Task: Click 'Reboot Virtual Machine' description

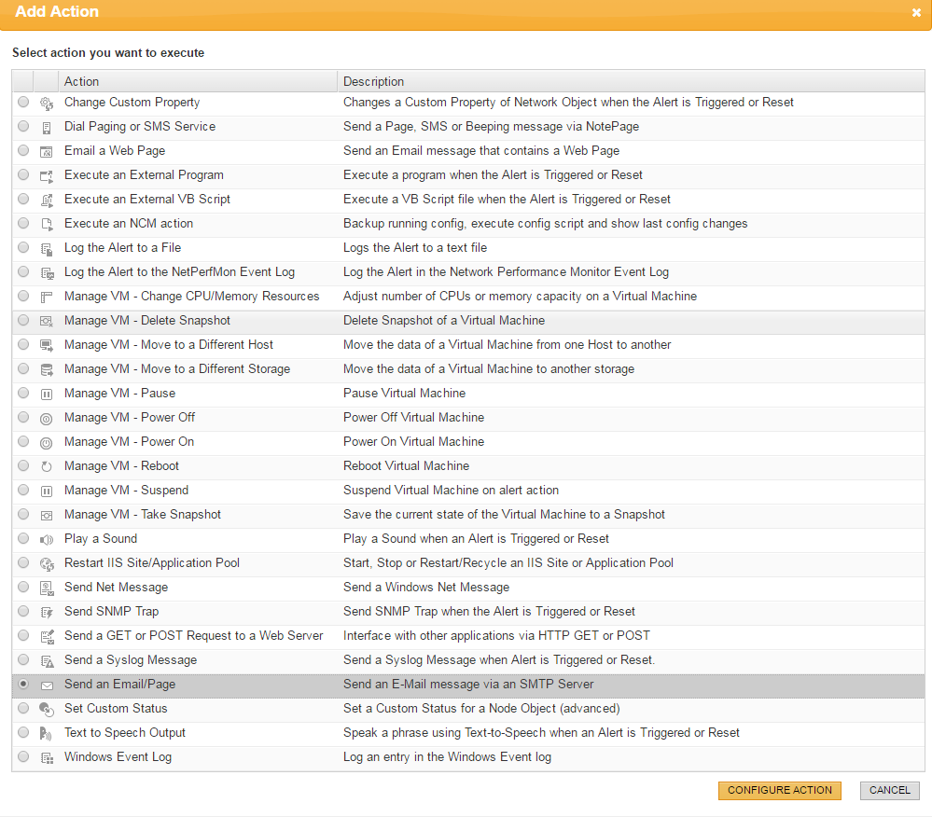Action: click(x=406, y=465)
